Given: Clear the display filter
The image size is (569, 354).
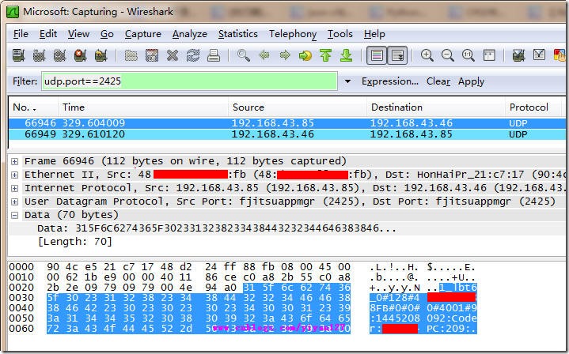Looking at the screenshot, I should pyautogui.click(x=438, y=81).
